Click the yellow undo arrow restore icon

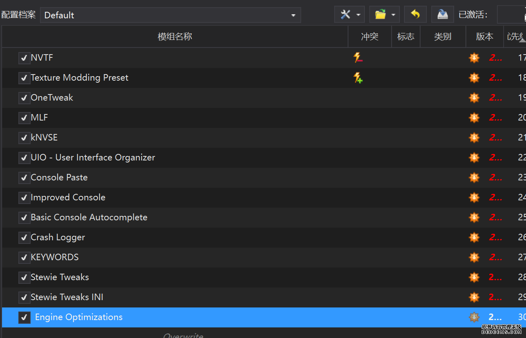(415, 15)
